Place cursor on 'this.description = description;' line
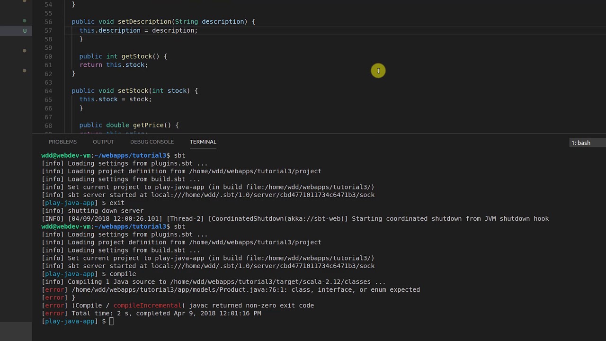 pos(139,30)
